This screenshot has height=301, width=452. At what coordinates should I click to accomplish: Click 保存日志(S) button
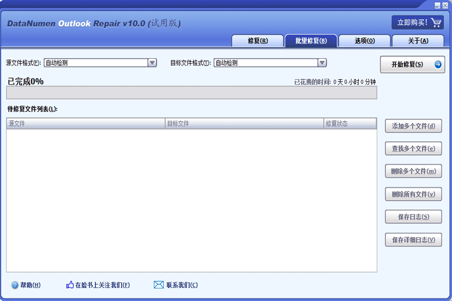pos(414,217)
